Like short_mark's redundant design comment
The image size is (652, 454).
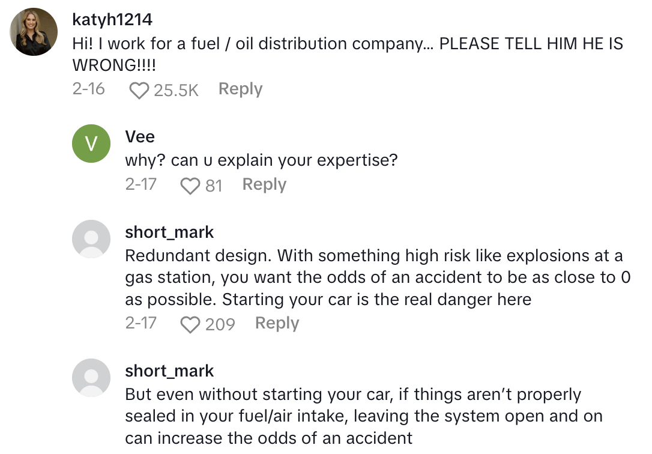point(191,324)
